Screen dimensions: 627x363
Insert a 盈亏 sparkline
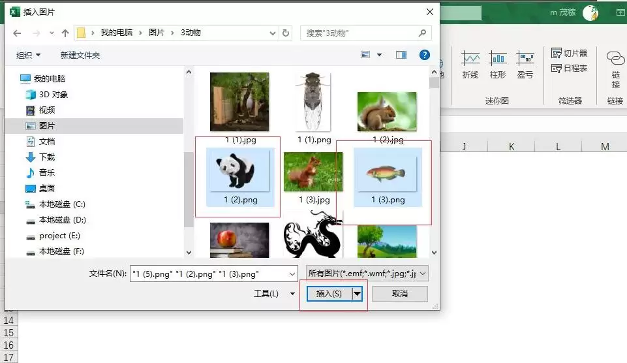(x=525, y=65)
